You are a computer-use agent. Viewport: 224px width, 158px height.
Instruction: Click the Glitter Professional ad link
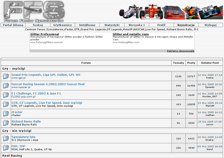(45, 34)
